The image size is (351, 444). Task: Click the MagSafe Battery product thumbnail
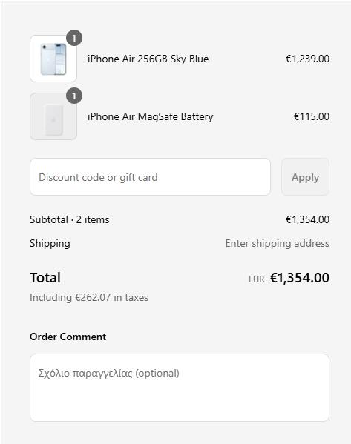click(x=53, y=116)
